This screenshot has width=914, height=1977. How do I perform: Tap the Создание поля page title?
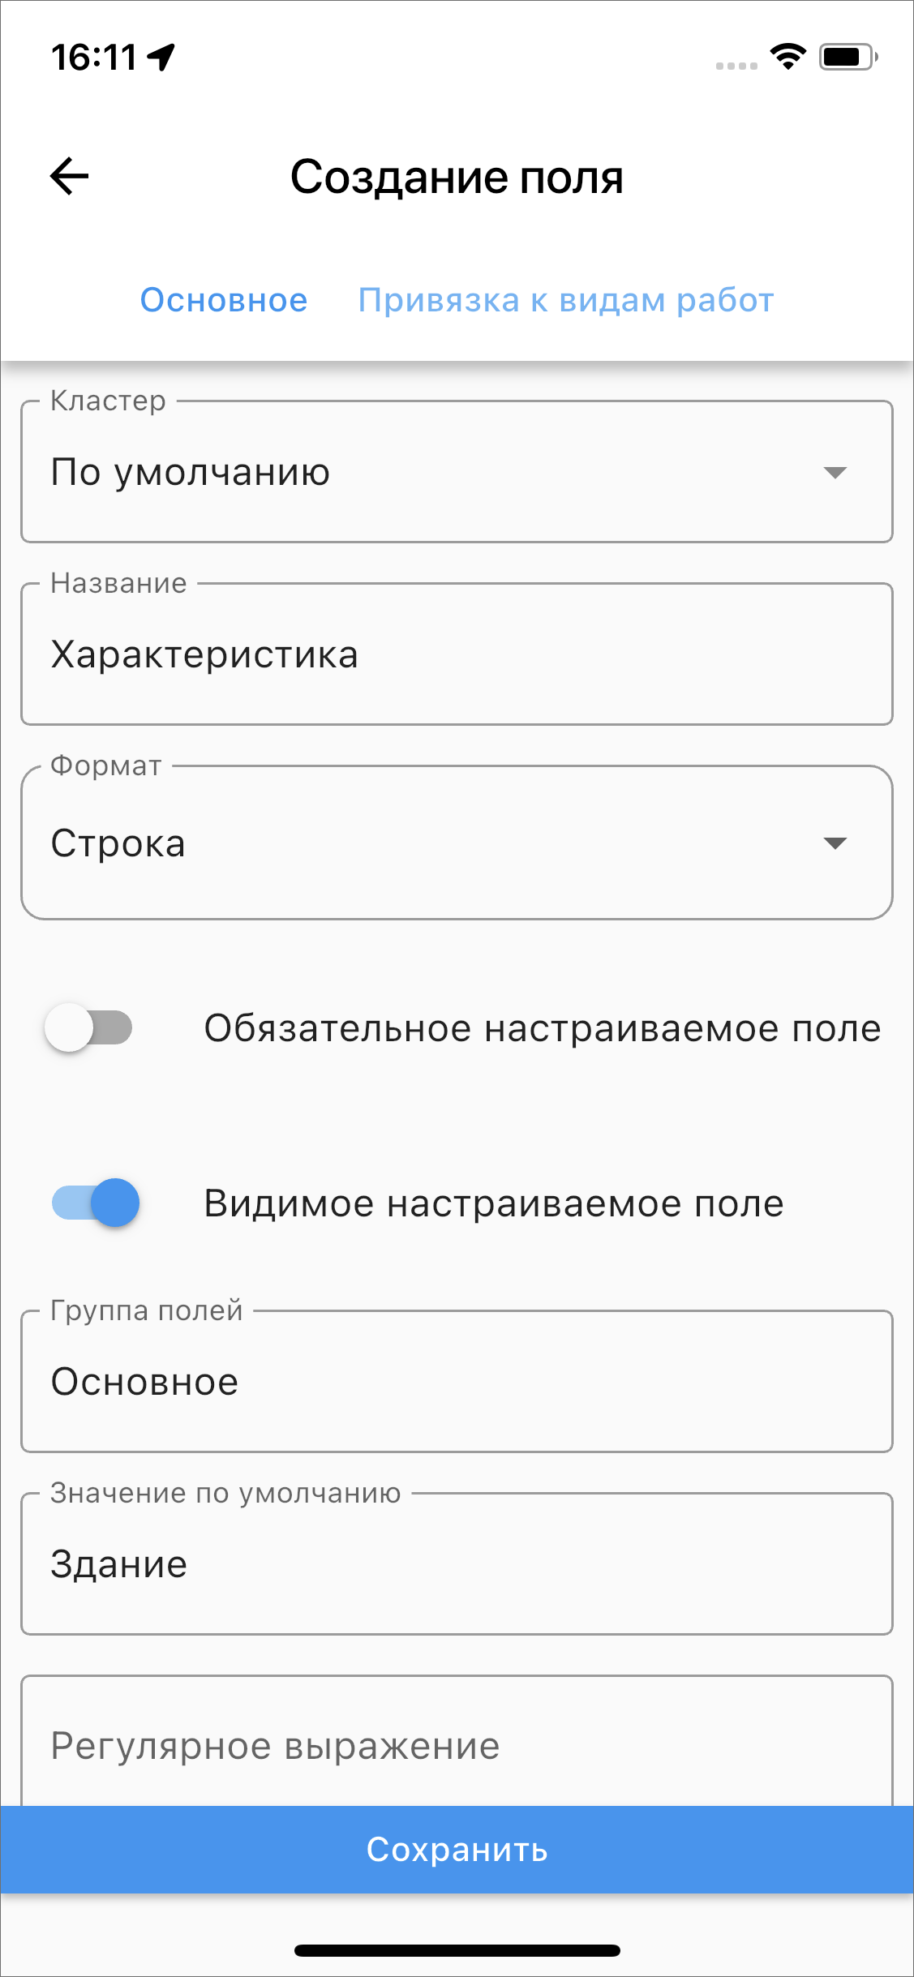pyautogui.click(x=457, y=177)
